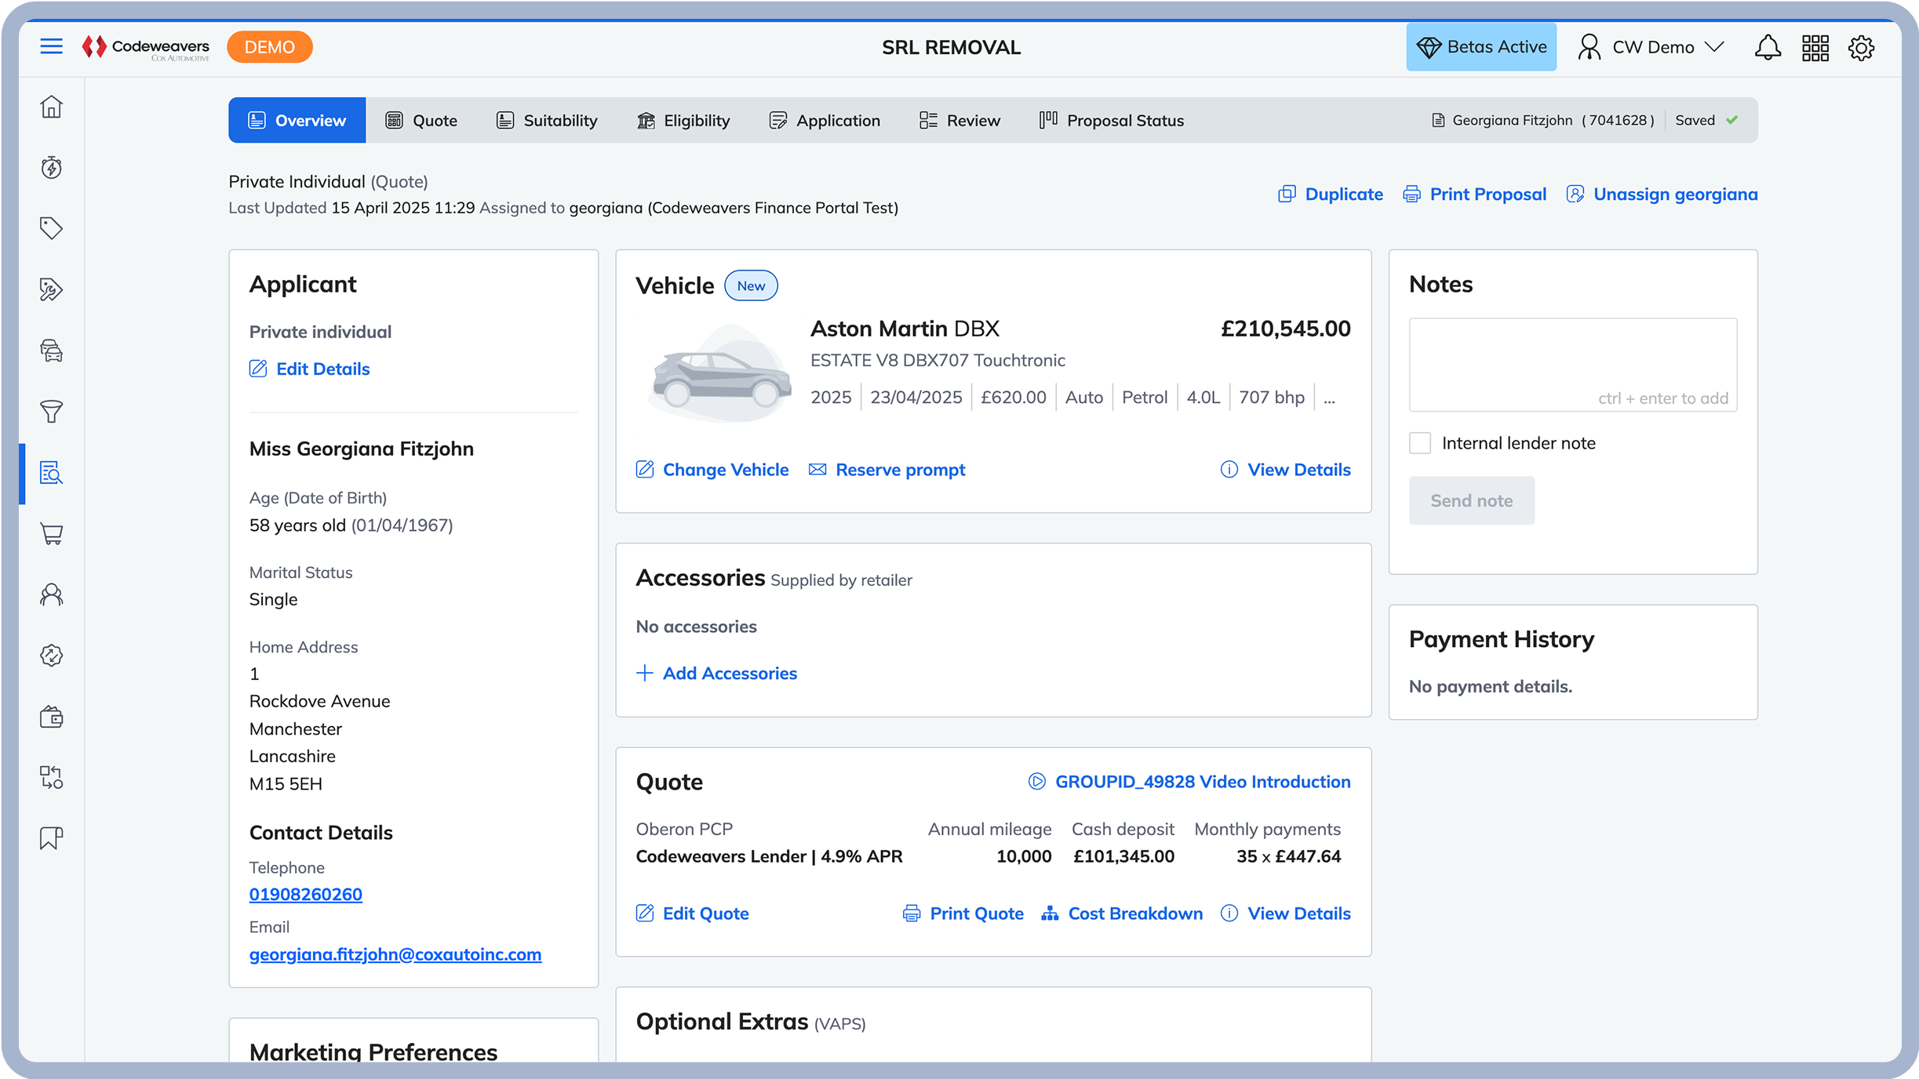Viewport: 1919px width, 1079px height.
Task: Toggle the Betas Active button
Action: 1481,47
